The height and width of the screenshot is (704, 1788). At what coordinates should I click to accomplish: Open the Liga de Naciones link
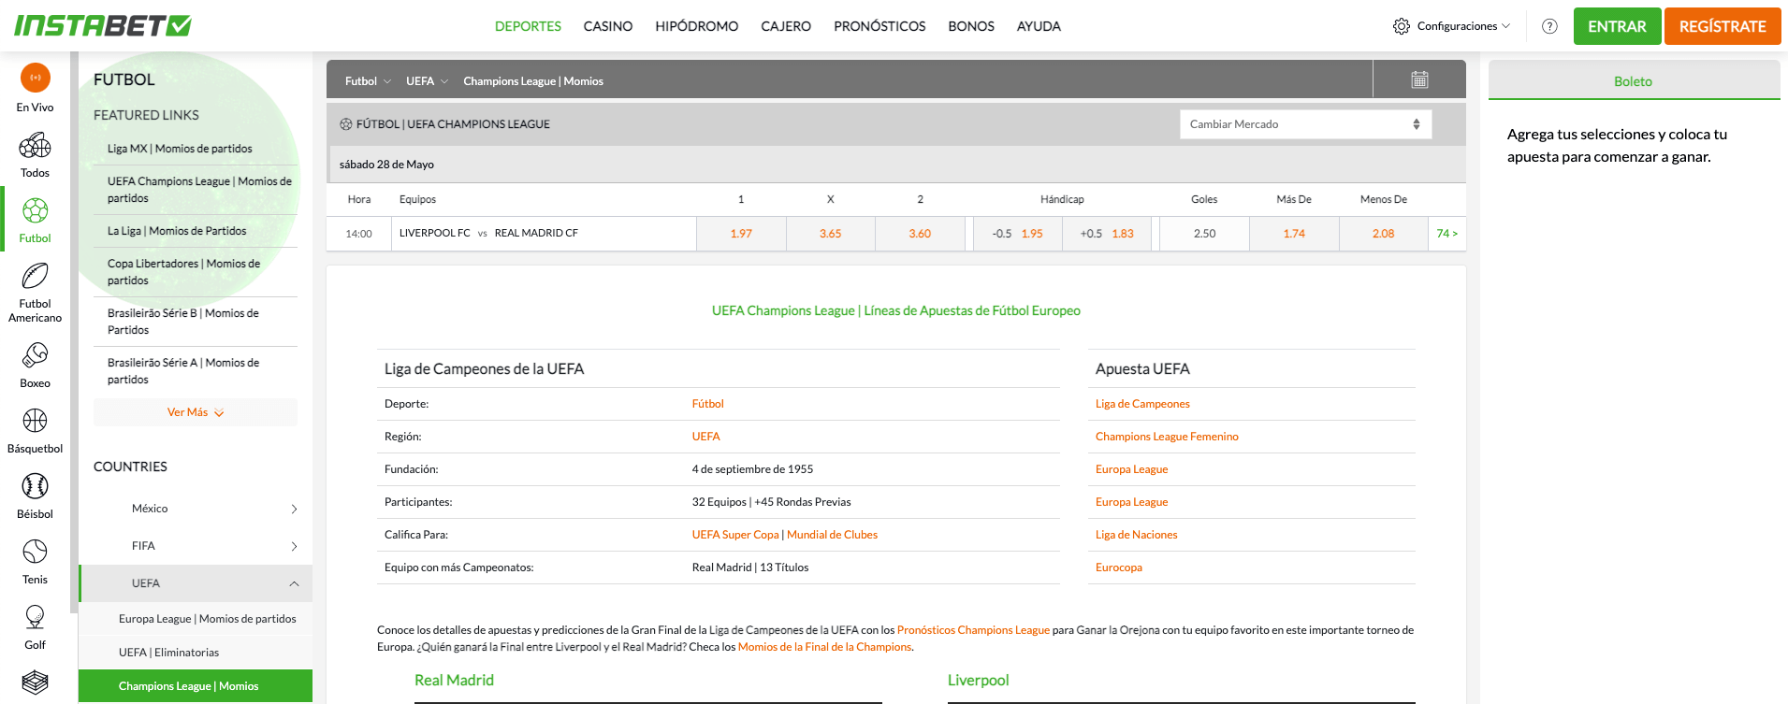(1137, 535)
